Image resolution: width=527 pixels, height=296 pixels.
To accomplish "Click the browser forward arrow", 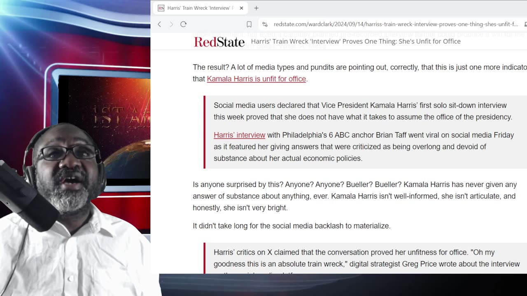I will coord(171,24).
